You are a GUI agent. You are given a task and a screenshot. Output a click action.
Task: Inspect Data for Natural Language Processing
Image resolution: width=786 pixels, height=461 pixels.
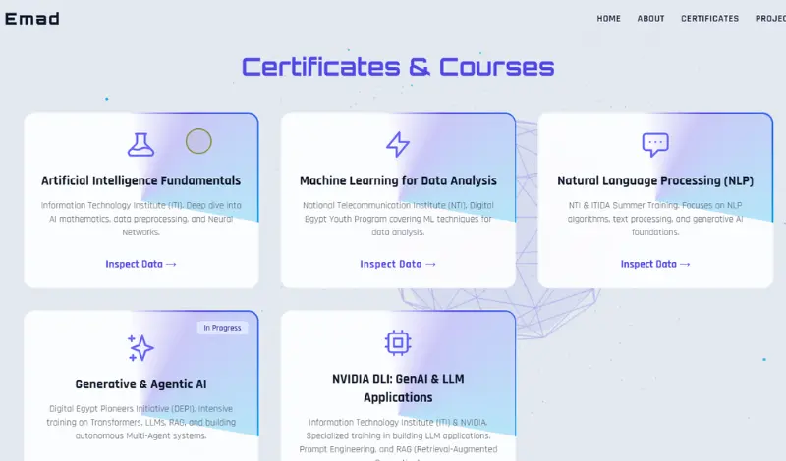pyautogui.click(x=655, y=264)
